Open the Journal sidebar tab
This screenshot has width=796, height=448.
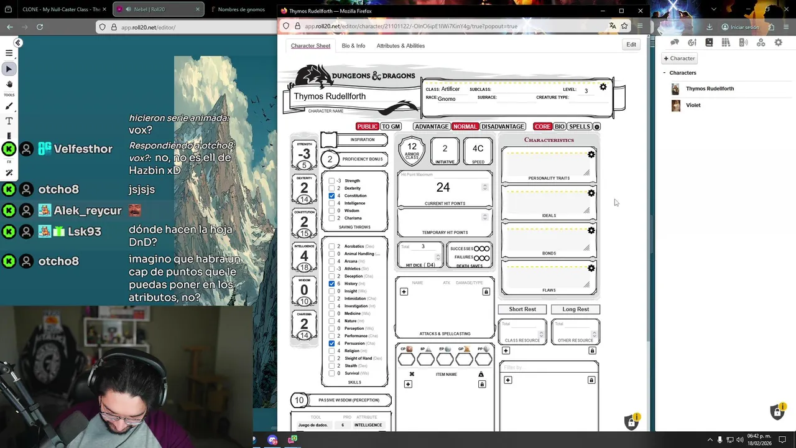pyautogui.click(x=709, y=42)
